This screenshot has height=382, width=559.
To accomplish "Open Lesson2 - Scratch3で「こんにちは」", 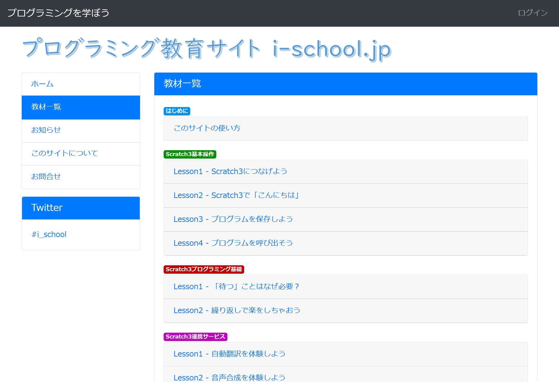I will [x=346, y=196].
